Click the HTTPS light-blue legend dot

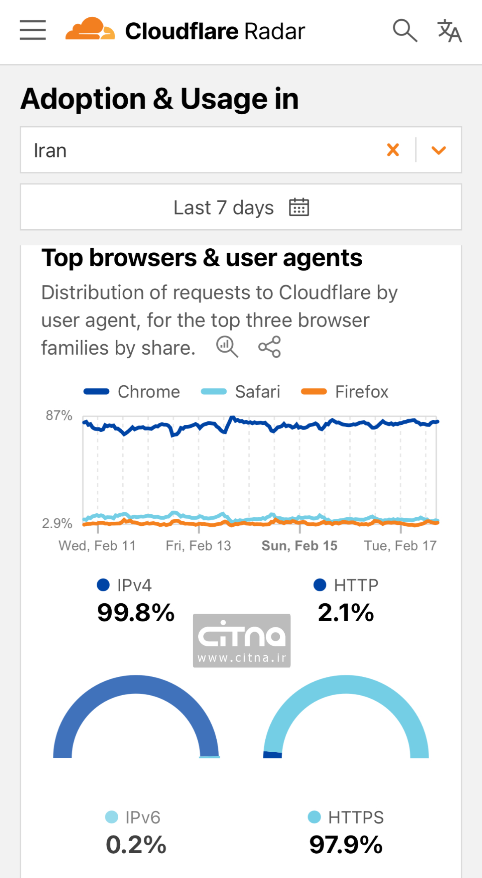(314, 817)
